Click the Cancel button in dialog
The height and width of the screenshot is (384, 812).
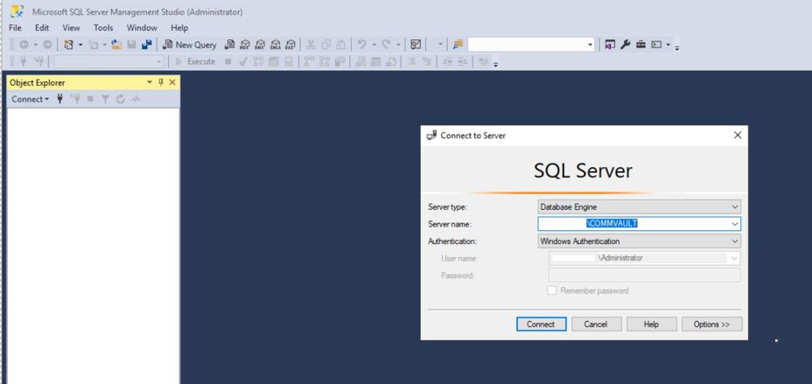(x=596, y=324)
